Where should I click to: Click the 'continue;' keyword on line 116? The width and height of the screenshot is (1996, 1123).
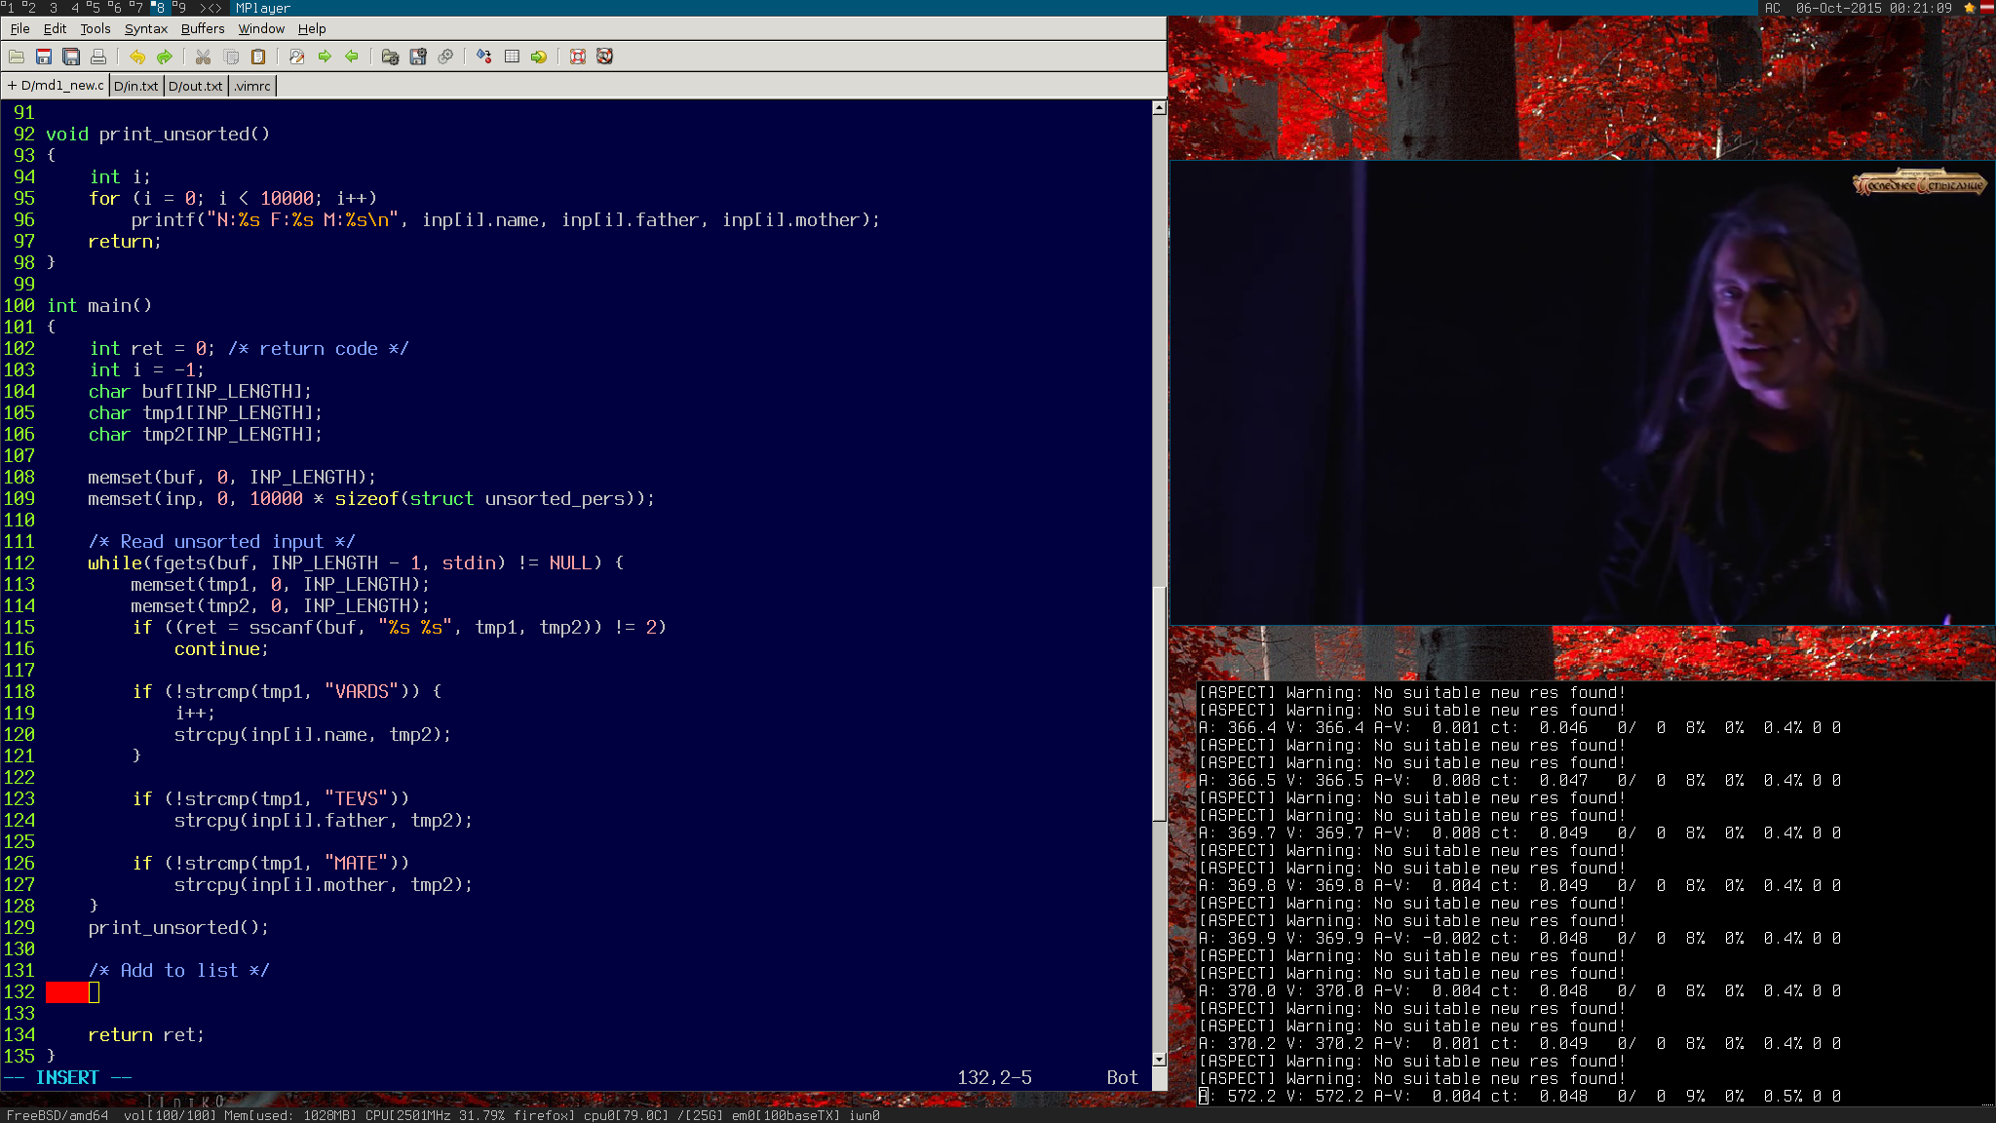221,649
